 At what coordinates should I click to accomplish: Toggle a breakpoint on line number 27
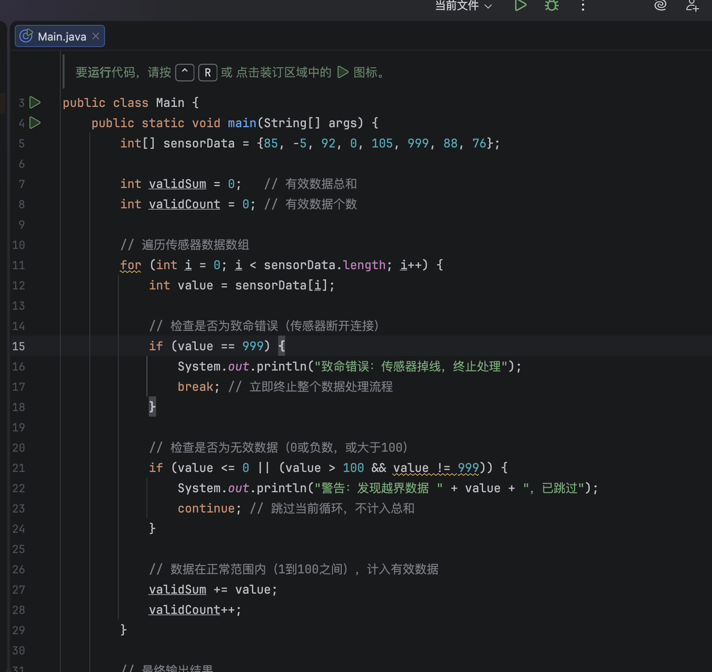pyautogui.click(x=18, y=589)
